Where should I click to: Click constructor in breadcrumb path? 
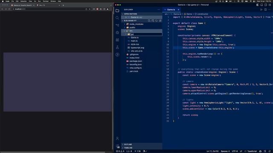(x=203, y=14)
